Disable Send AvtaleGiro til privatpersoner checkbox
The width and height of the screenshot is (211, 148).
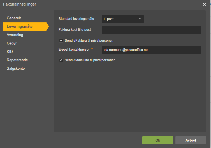[x=61, y=60]
